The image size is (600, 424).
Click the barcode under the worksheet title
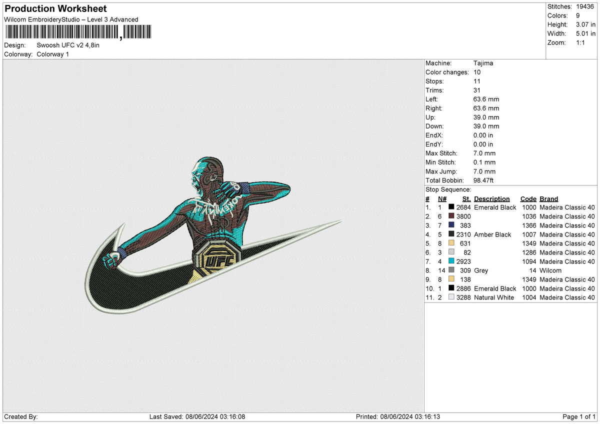(77, 32)
